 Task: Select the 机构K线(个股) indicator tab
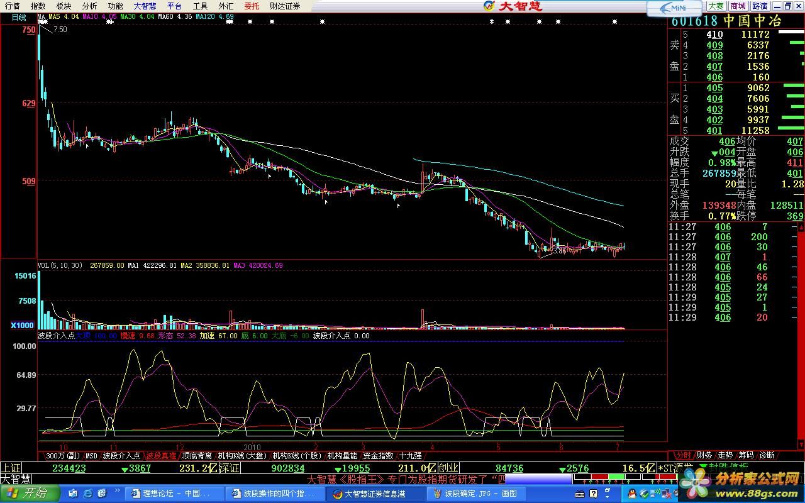coord(297,455)
